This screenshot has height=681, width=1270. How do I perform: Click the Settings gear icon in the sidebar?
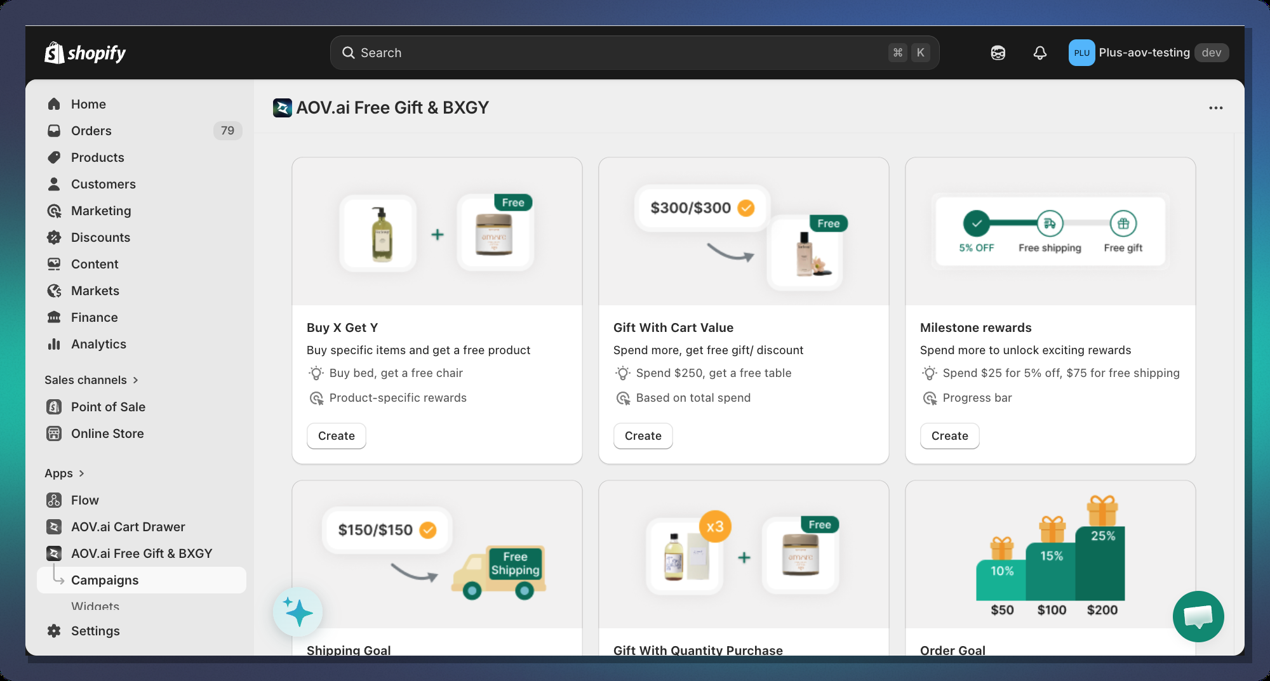click(54, 631)
